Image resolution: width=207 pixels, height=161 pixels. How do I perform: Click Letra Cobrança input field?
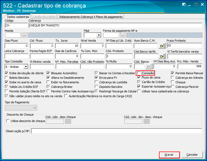tap(16, 56)
